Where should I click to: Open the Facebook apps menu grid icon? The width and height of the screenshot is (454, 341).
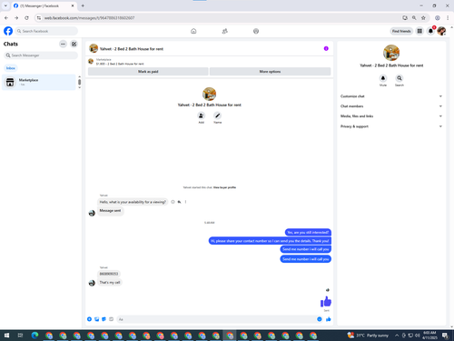[419, 31]
